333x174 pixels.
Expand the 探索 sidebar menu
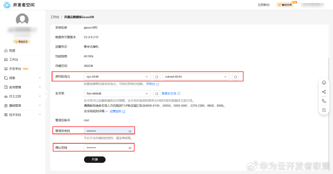(22, 78)
